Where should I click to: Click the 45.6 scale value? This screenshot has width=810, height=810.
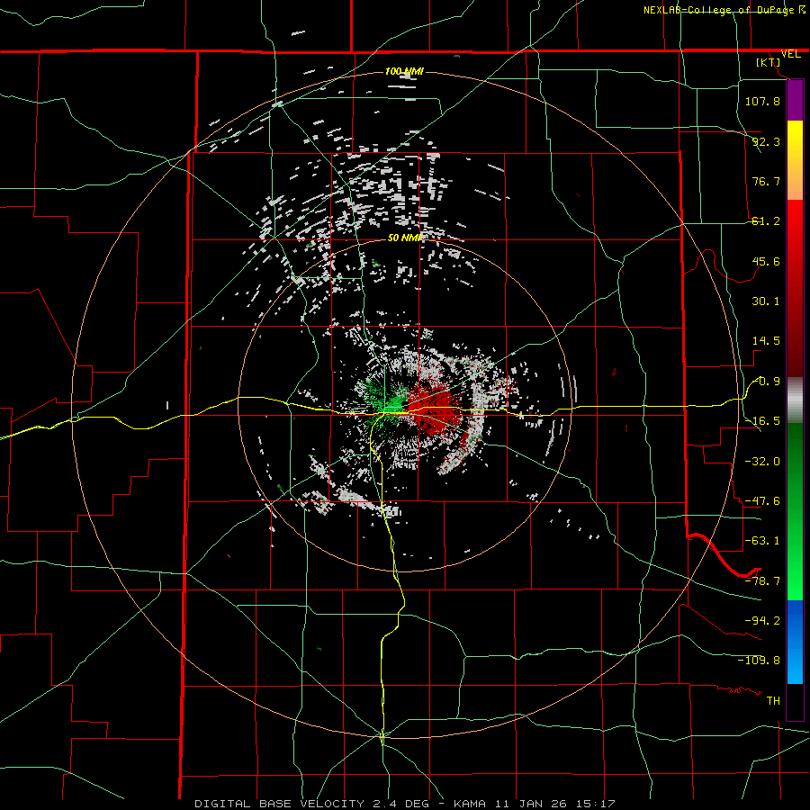tap(766, 261)
